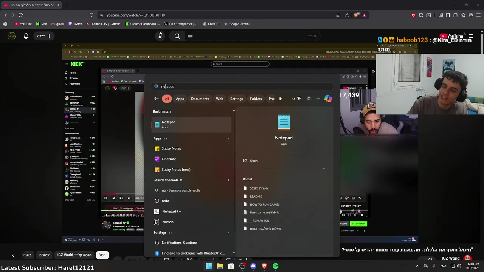Expand Settings results section
This screenshot has width=484, height=272.
coord(228,233)
